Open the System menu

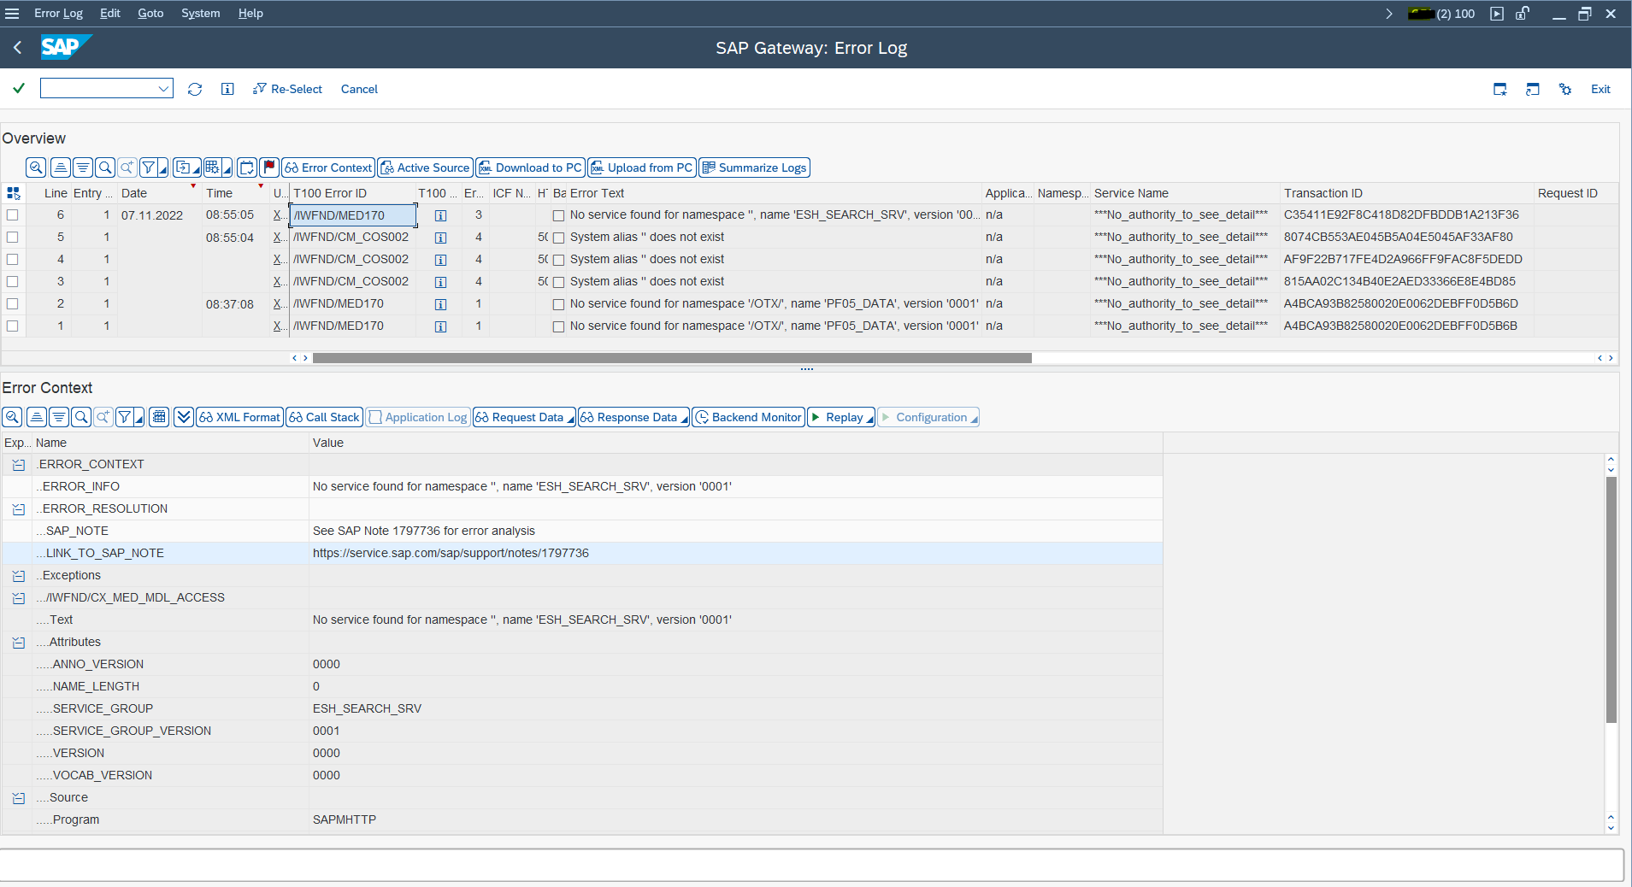point(200,14)
